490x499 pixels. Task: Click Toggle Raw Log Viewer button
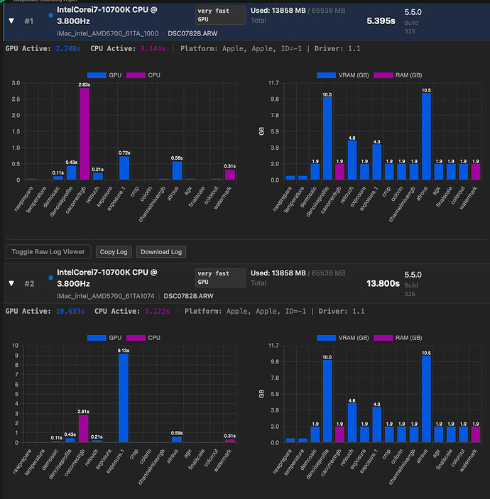pyautogui.click(x=48, y=252)
